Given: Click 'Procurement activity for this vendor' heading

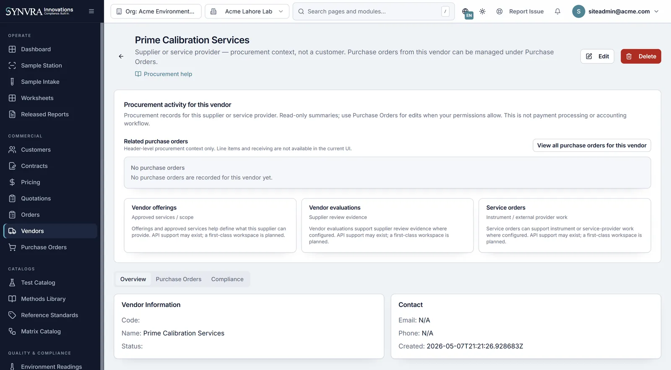Looking at the screenshot, I should (x=177, y=105).
